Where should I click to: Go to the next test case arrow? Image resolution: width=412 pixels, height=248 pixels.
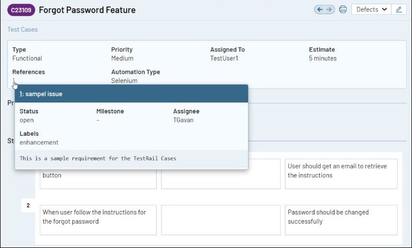point(329,9)
